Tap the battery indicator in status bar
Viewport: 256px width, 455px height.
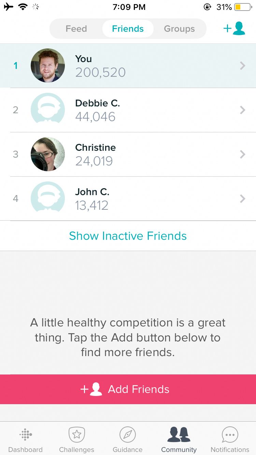tap(243, 7)
